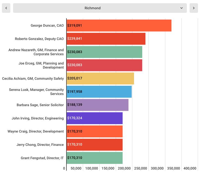Click the 200,000 x-axis tick label
The image size is (204, 175).
124,168
